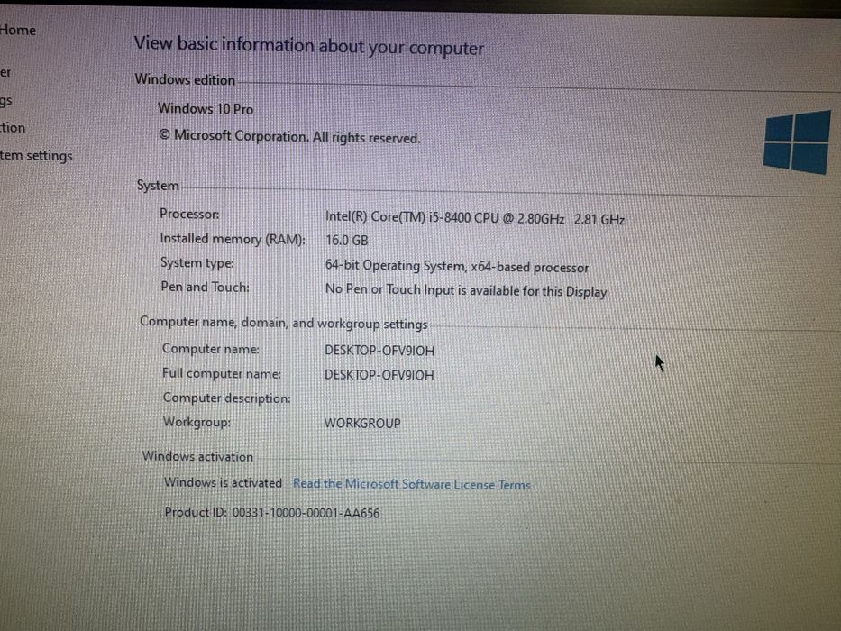This screenshot has width=841, height=631.
Task: Select the Full computer name value DESKTOP-OFV9IOH
Action: [379, 374]
